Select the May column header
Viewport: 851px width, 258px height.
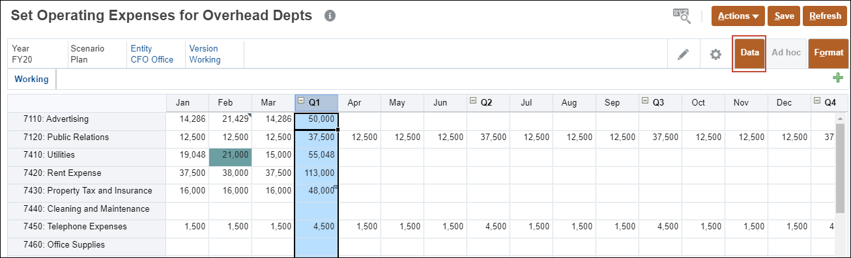click(x=403, y=103)
